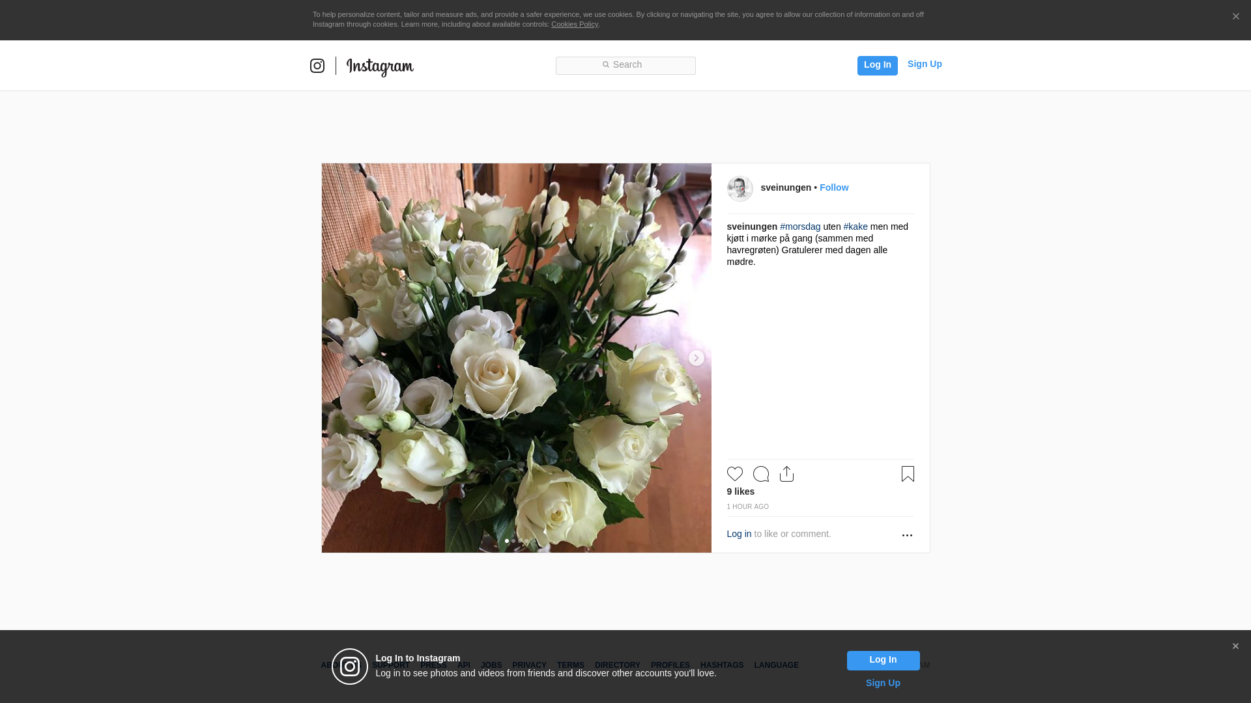The image size is (1251, 703).
Task: Click the Instagram camera glyph logo
Action: (x=317, y=66)
